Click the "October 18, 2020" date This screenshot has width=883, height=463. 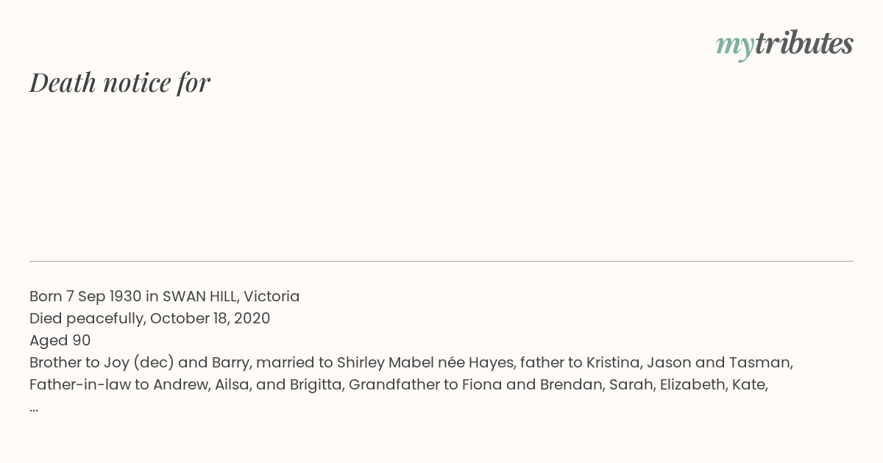210,319
